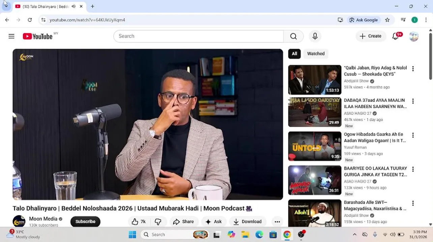Screen dimensions: 433x242
Task: Subscribe to Moon Media
Action: pos(85,221)
